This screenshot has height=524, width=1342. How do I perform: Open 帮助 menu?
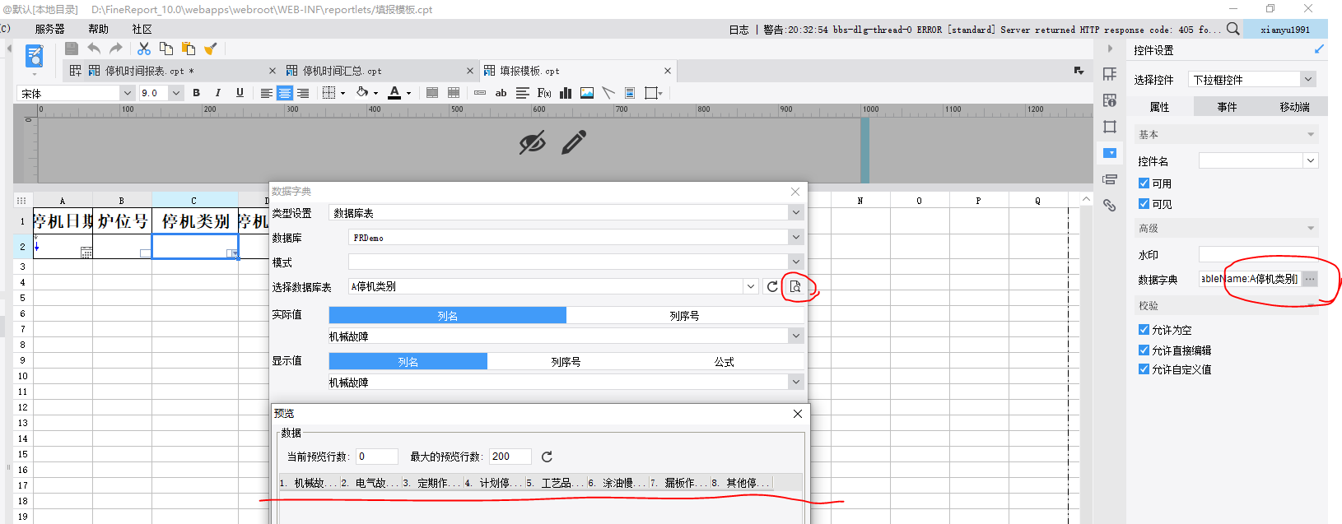point(99,29)
